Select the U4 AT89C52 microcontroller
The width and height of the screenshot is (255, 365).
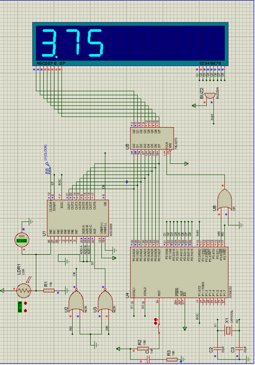pyautogui.click(x=179, y=272)
